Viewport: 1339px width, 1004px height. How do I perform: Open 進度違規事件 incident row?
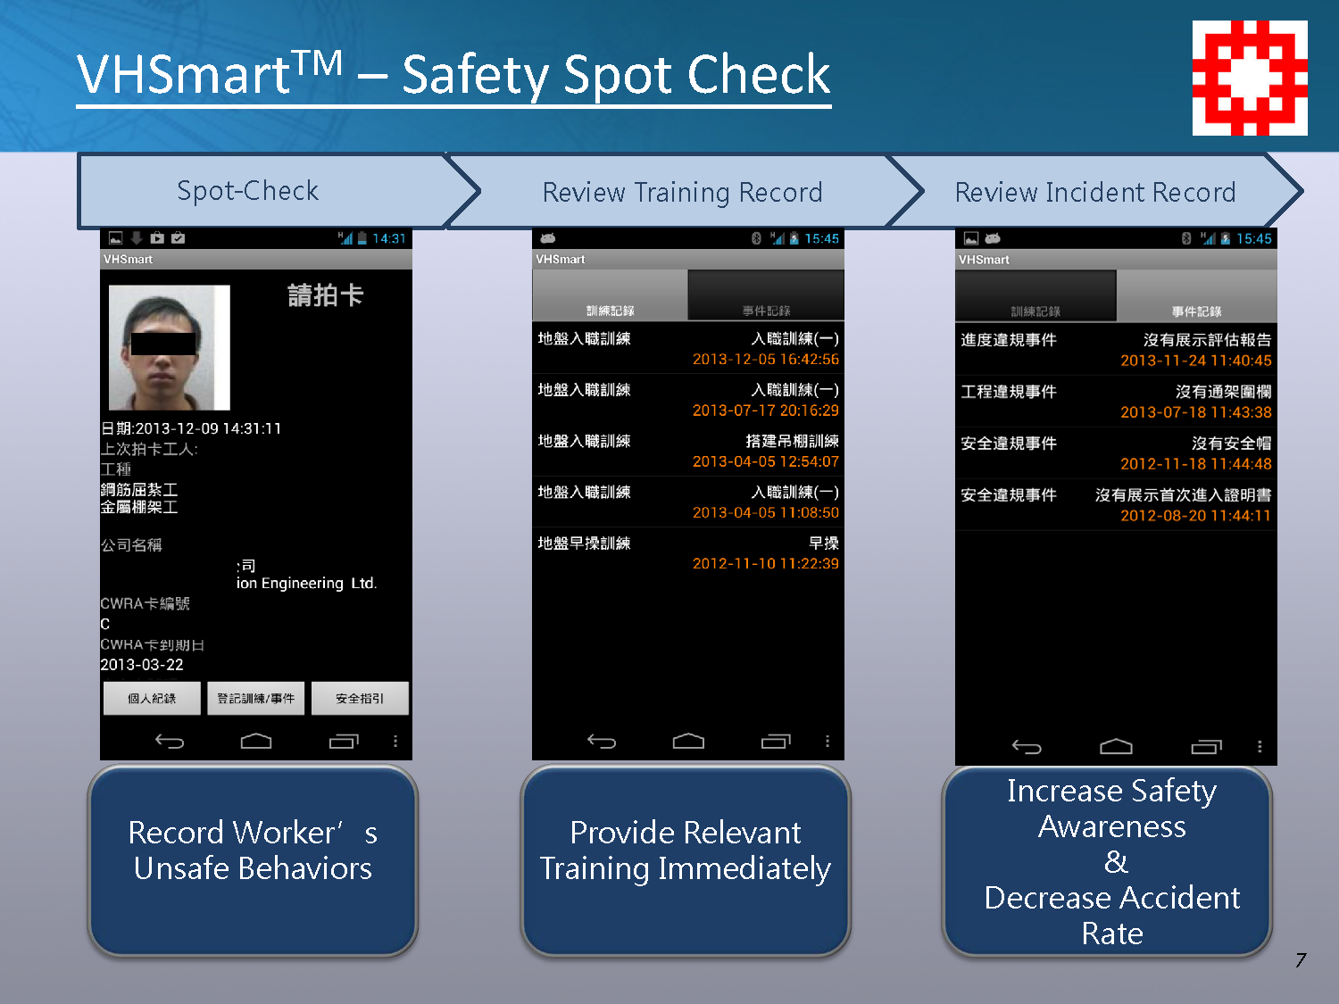(1116, 349)
